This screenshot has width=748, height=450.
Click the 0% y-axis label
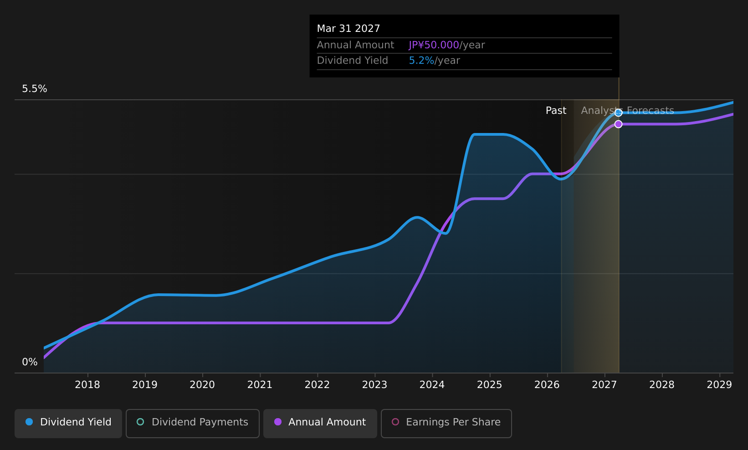click(x=30, y=362)
